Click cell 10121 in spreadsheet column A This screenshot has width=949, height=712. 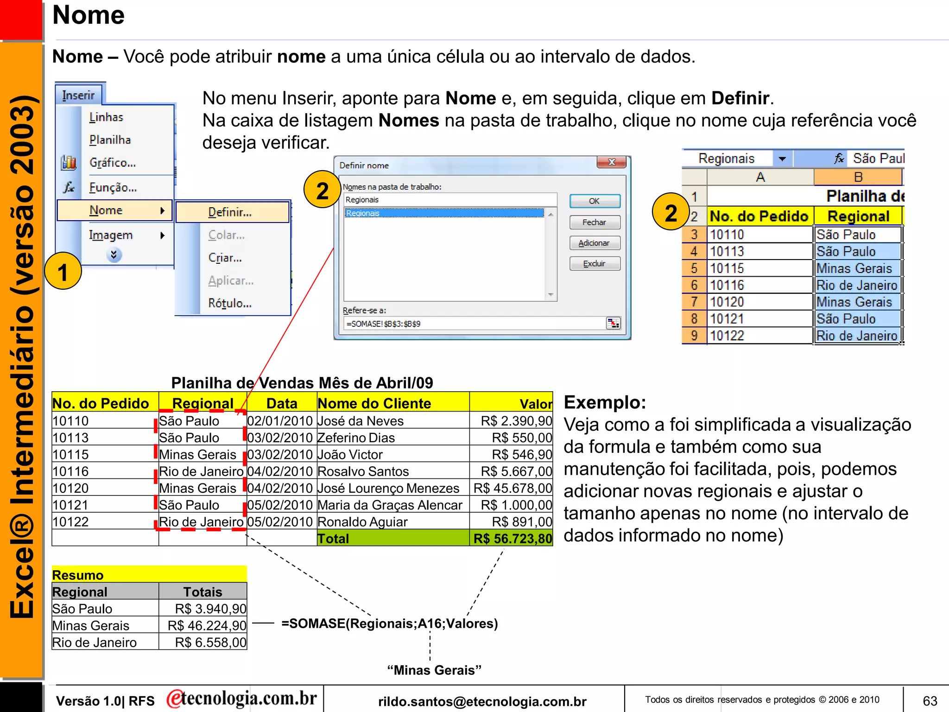coord(760,319)
